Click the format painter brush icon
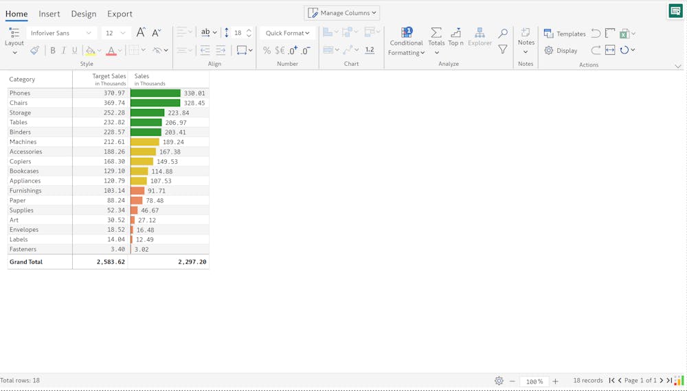Viewport: 687px width, 391px height. pos(34,50)
